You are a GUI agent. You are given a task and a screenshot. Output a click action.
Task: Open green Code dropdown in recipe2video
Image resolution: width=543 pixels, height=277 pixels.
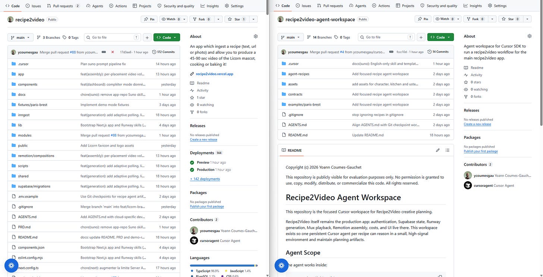pos(166,37)
